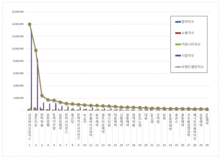Click the SK바이오팜 category label
The width and height of the screenshot is (221, 158).
pos(54,121)
